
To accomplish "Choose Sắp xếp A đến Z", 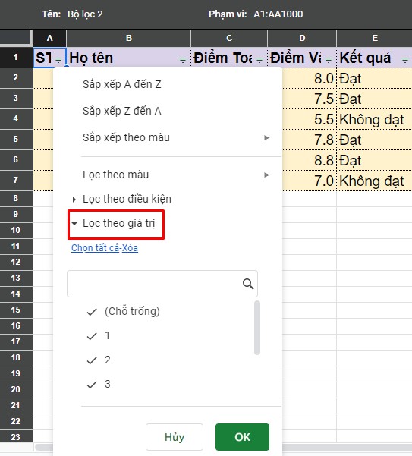I will [122, 84].
